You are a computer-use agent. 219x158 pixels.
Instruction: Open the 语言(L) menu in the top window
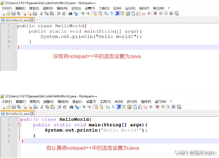(76, 8)
